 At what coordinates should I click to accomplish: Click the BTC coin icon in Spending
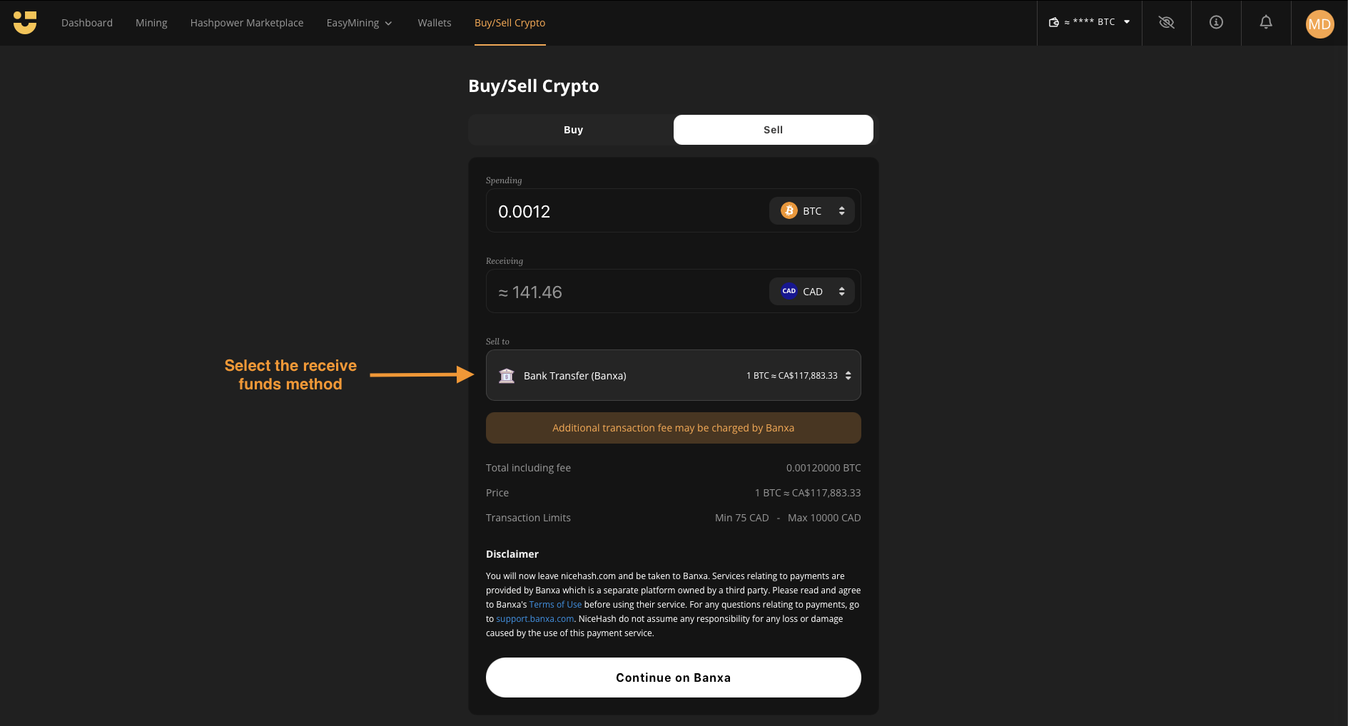point(789,210)
